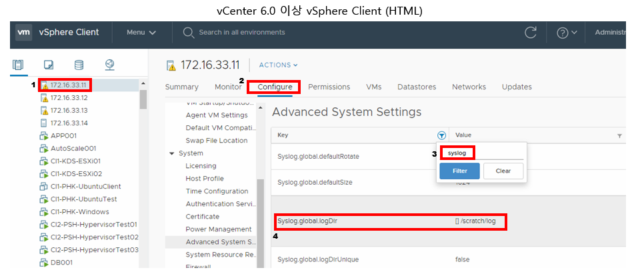Screen dimensions: 640x278
Task: Open the Networks tab
Action: coord(469,87)
